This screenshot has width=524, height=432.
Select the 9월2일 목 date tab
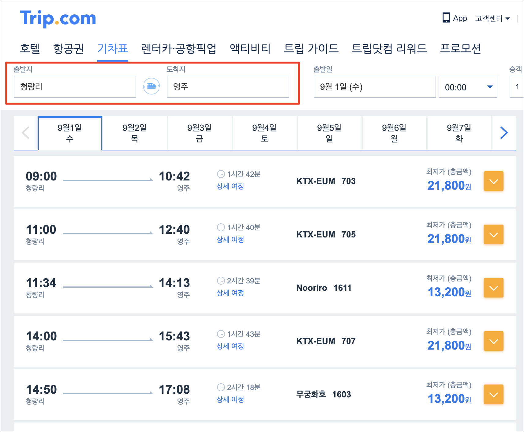tap(135, 133)
